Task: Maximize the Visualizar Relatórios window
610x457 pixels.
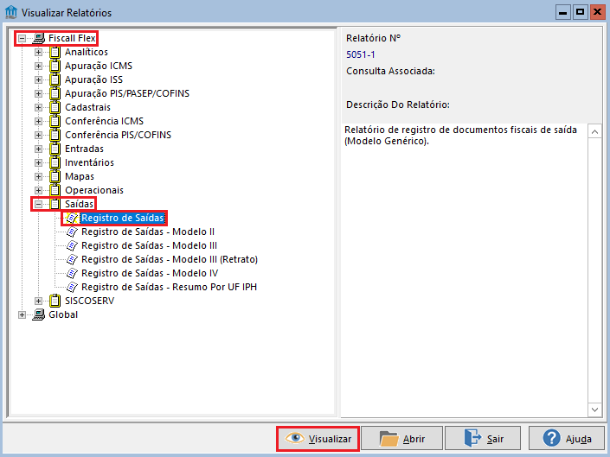Action: 580,12
